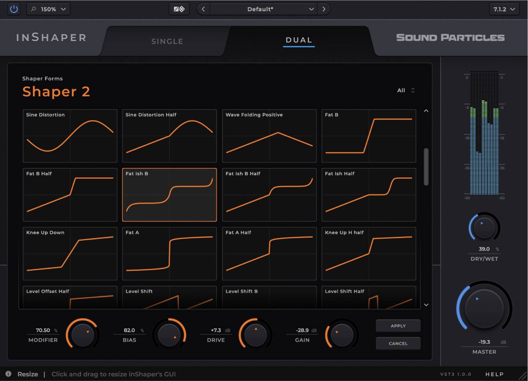Open the zoom level 150% dropdown

click(48, 9)
